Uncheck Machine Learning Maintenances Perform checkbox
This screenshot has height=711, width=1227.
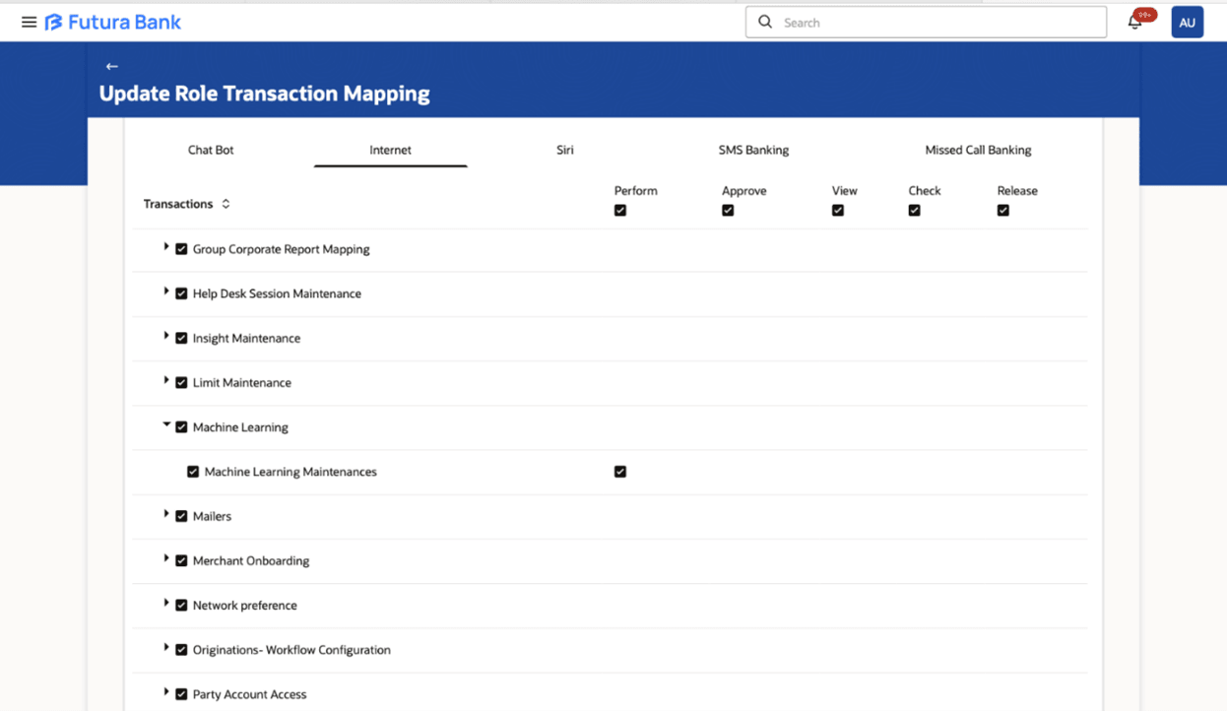point(620,472)
